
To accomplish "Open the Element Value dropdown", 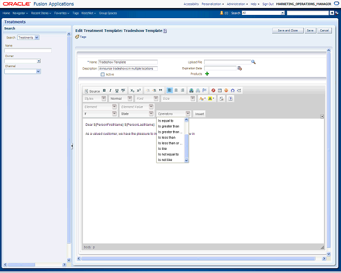I will [137, 107].
